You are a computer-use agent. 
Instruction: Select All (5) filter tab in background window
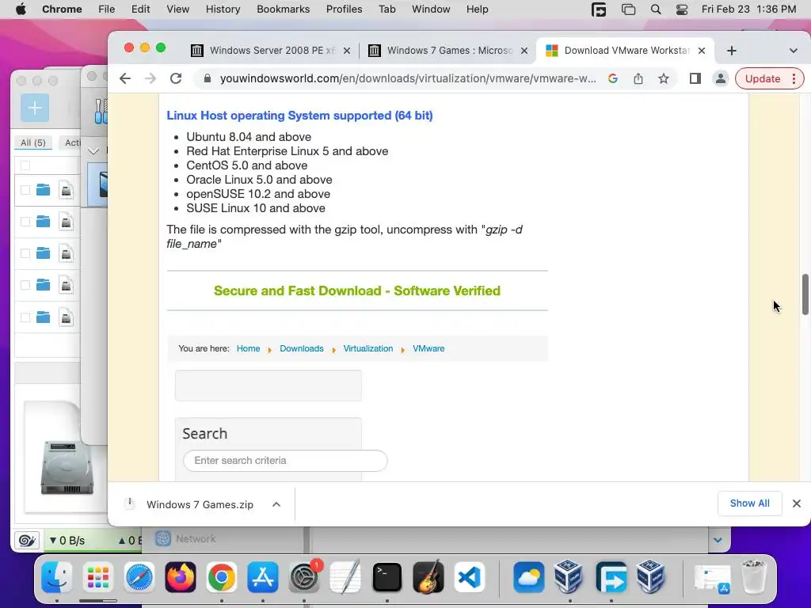(x=33, y=142)
